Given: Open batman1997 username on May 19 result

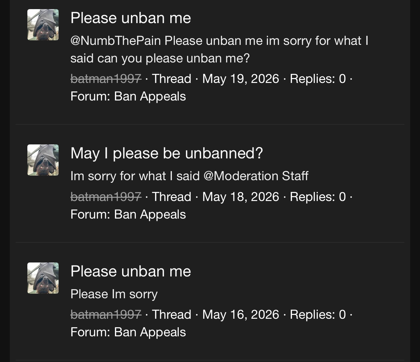Looking at the screenshot, I should point(106,79).
